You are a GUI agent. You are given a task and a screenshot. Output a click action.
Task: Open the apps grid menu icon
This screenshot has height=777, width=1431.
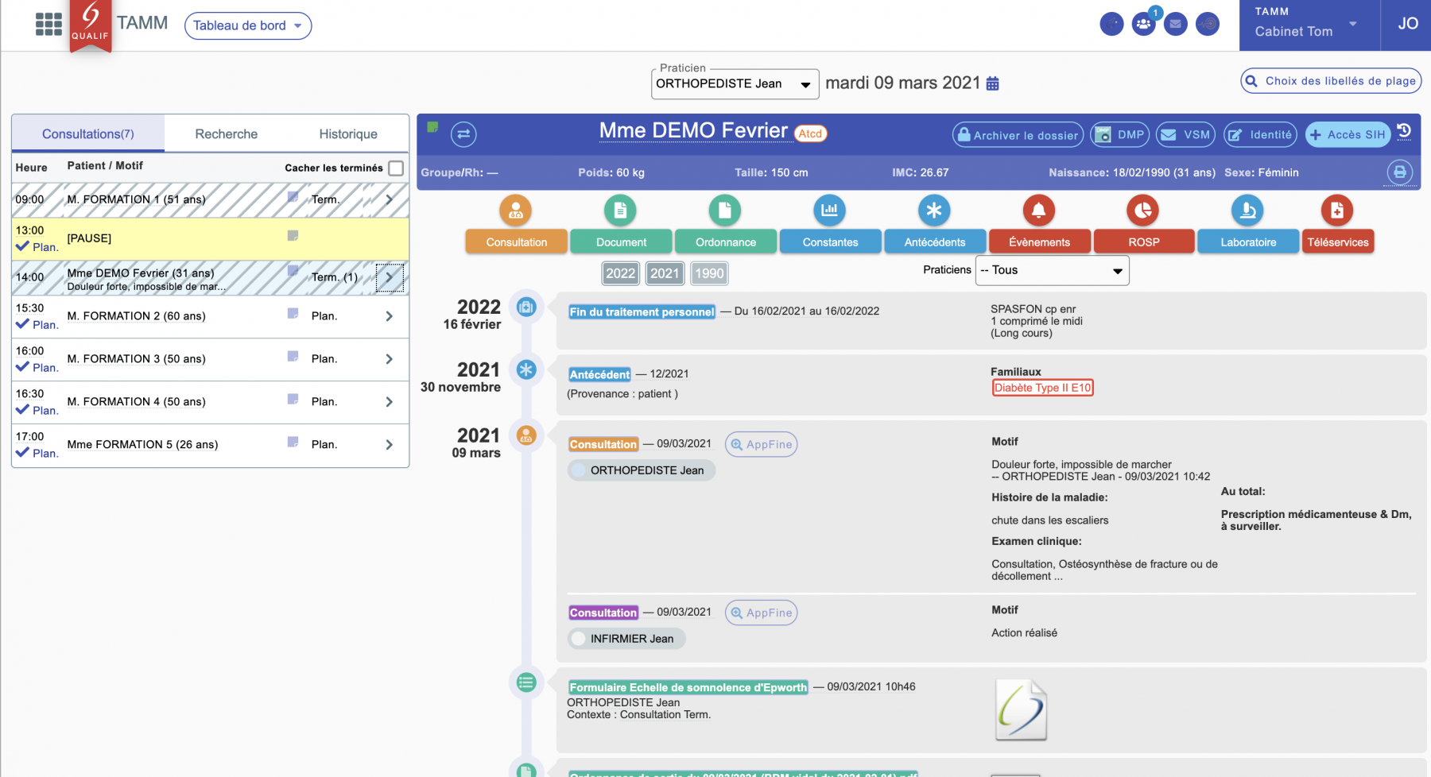(x=48, y=25)
